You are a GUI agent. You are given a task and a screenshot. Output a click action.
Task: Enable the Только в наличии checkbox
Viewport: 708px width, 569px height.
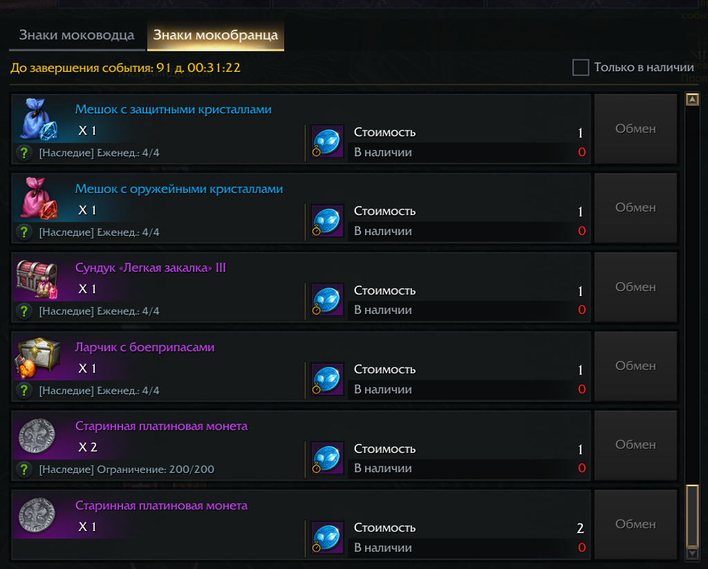[580, 67]
